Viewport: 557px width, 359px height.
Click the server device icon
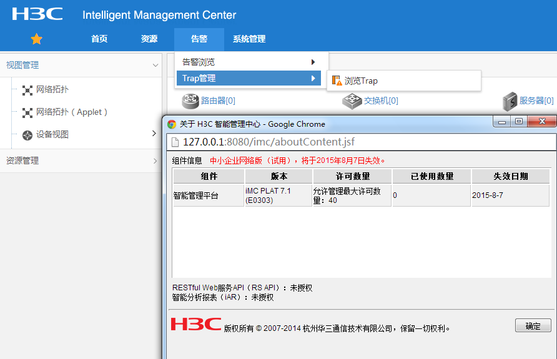(x=510, y=101)
